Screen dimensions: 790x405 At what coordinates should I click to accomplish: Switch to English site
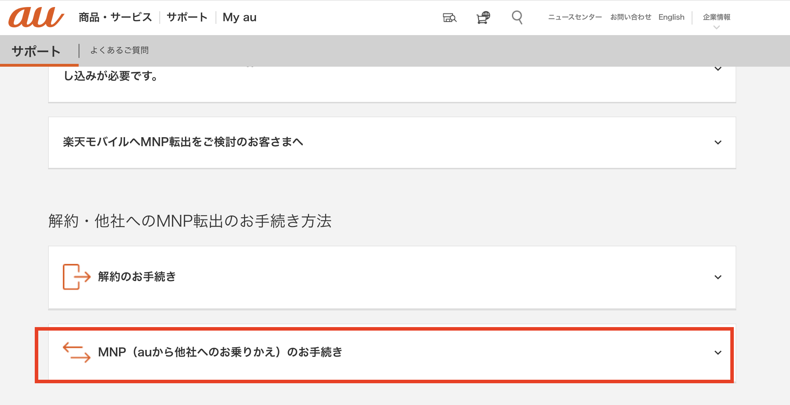point(671,17)
